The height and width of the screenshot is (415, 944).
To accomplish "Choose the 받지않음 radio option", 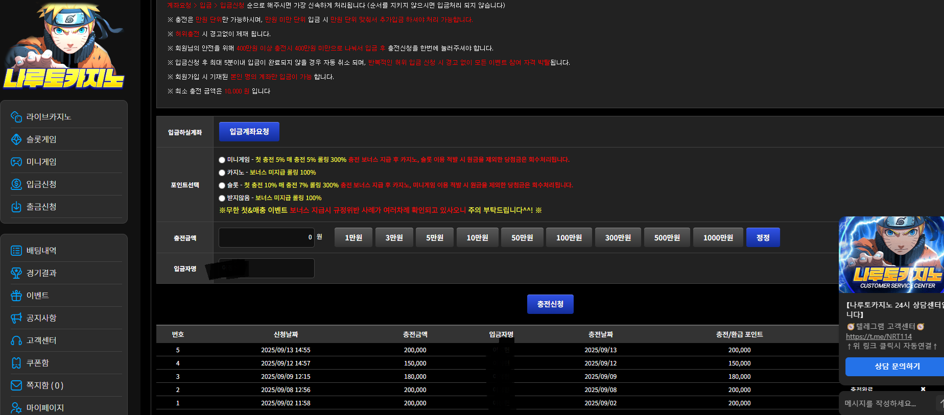I will 222,198.
